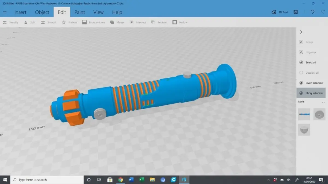
Task: Click the muted volume icon in tray
Action: click(x=289, y=180)
